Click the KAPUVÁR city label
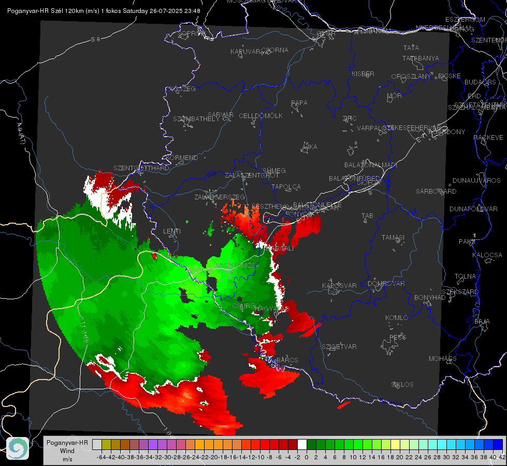Image resolution: width=507 pixels, height=466 pixels. [x=246, y=52]
